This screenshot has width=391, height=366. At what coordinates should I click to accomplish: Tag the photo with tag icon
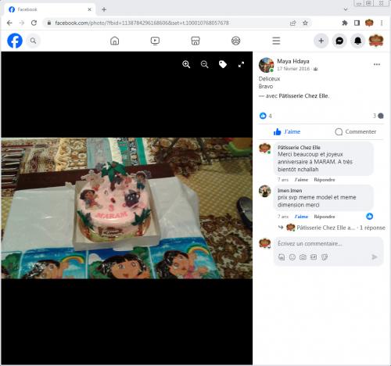pyautogui.click(x=223, y=64)
